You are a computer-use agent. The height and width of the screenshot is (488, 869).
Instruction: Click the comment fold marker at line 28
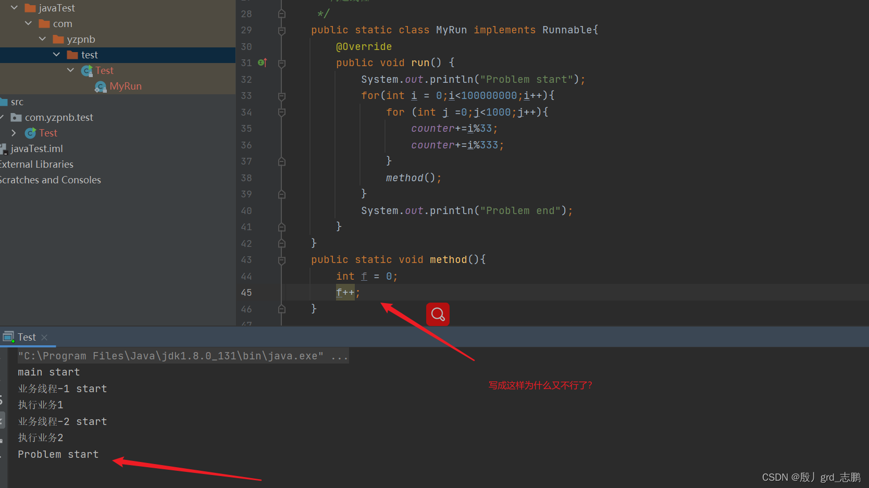point(282,14)
